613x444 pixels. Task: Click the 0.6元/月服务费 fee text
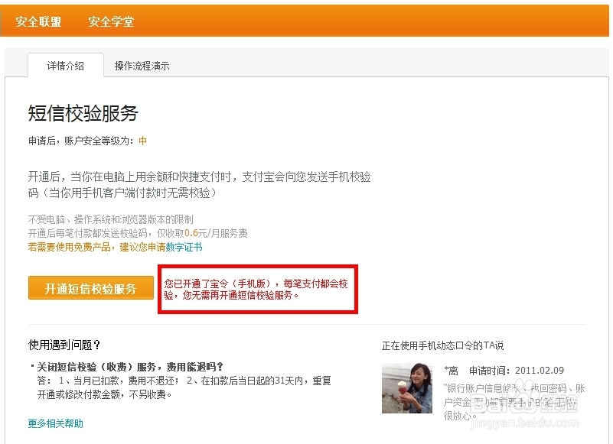tap(216, 234)
